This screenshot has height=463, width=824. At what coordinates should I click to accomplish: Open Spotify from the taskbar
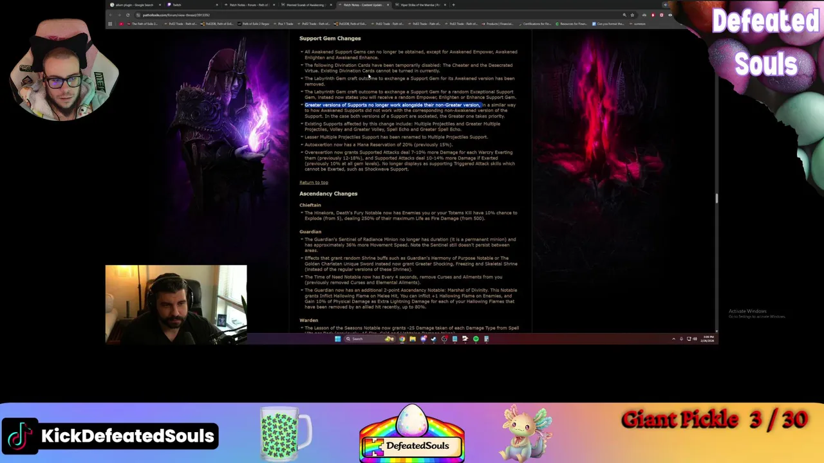click(476, 339)
